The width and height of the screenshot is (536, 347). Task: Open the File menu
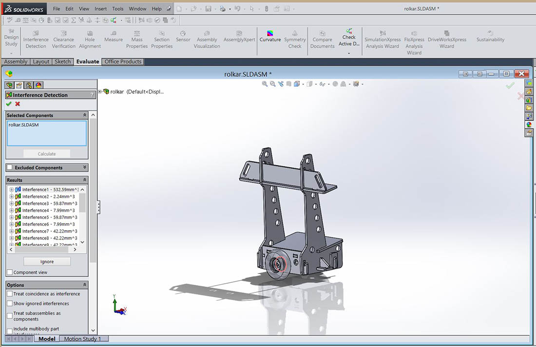coord(57,9)
